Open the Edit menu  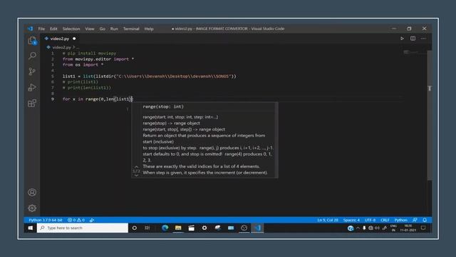[x=53, y=29]
